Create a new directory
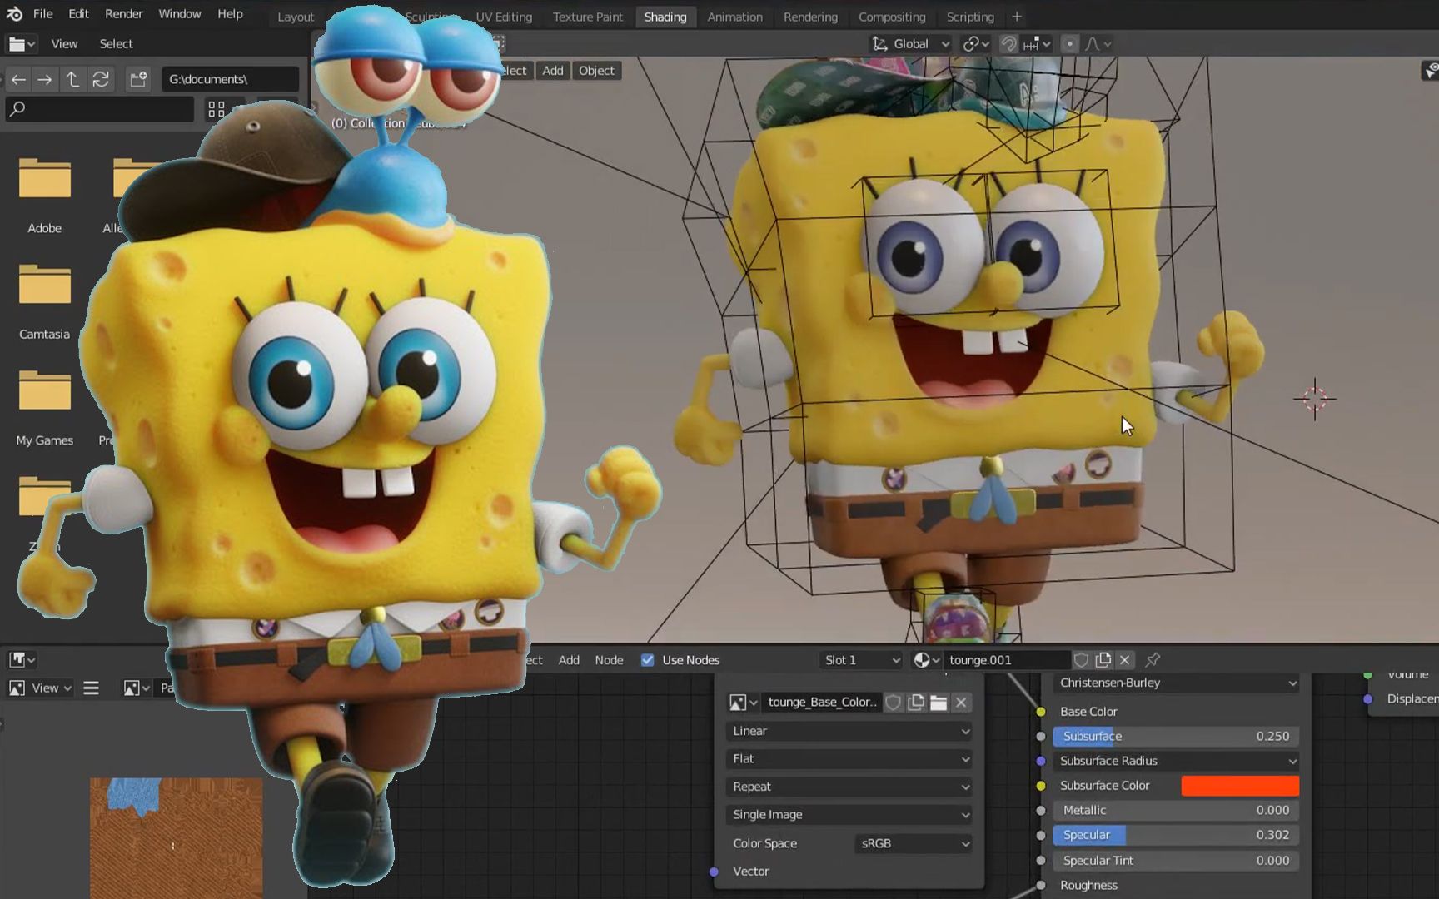Screen dimensions: 1439x899 click(138, 79)
